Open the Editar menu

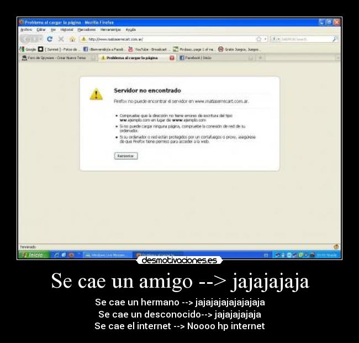click(41, 30)
